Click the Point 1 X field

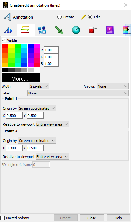pos(14,116)
